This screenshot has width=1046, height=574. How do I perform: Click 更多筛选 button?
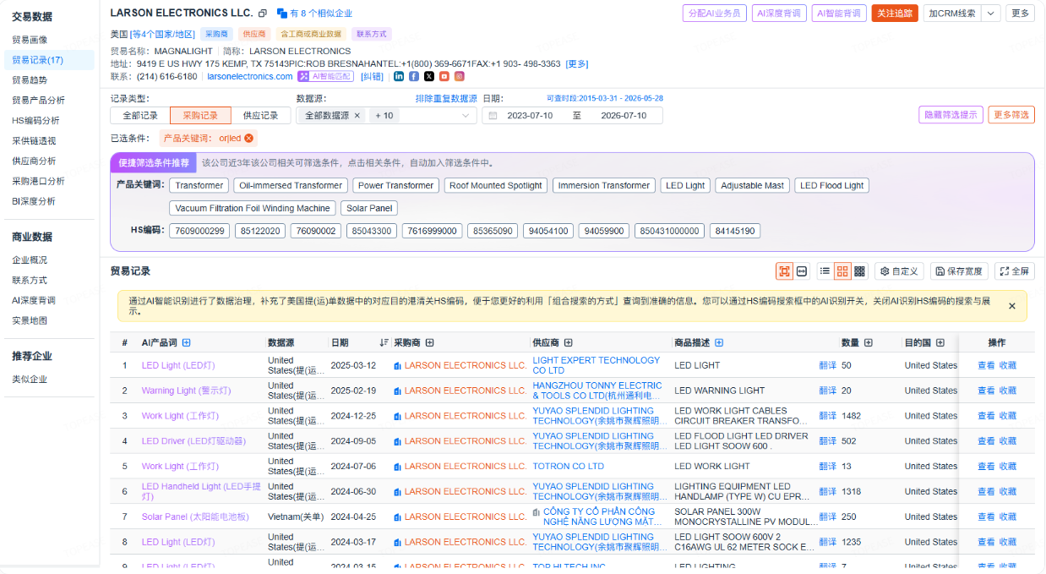coord(1011,115)
